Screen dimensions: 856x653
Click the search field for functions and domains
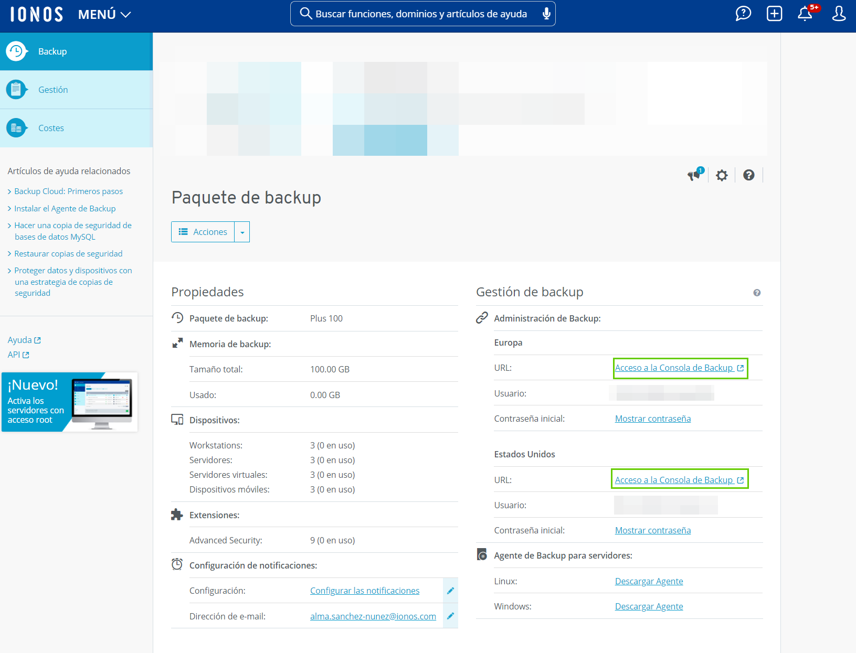[422, 14]
